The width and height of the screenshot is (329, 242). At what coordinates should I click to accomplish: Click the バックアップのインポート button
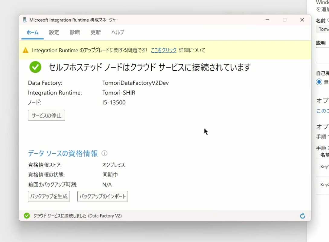102,196
